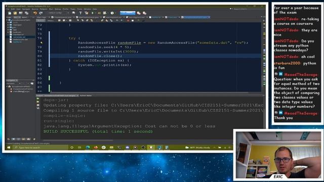The width and height of the screenshot is (324, 182).
Task: Expand the class node in Navigator
Action: [7, 86]
